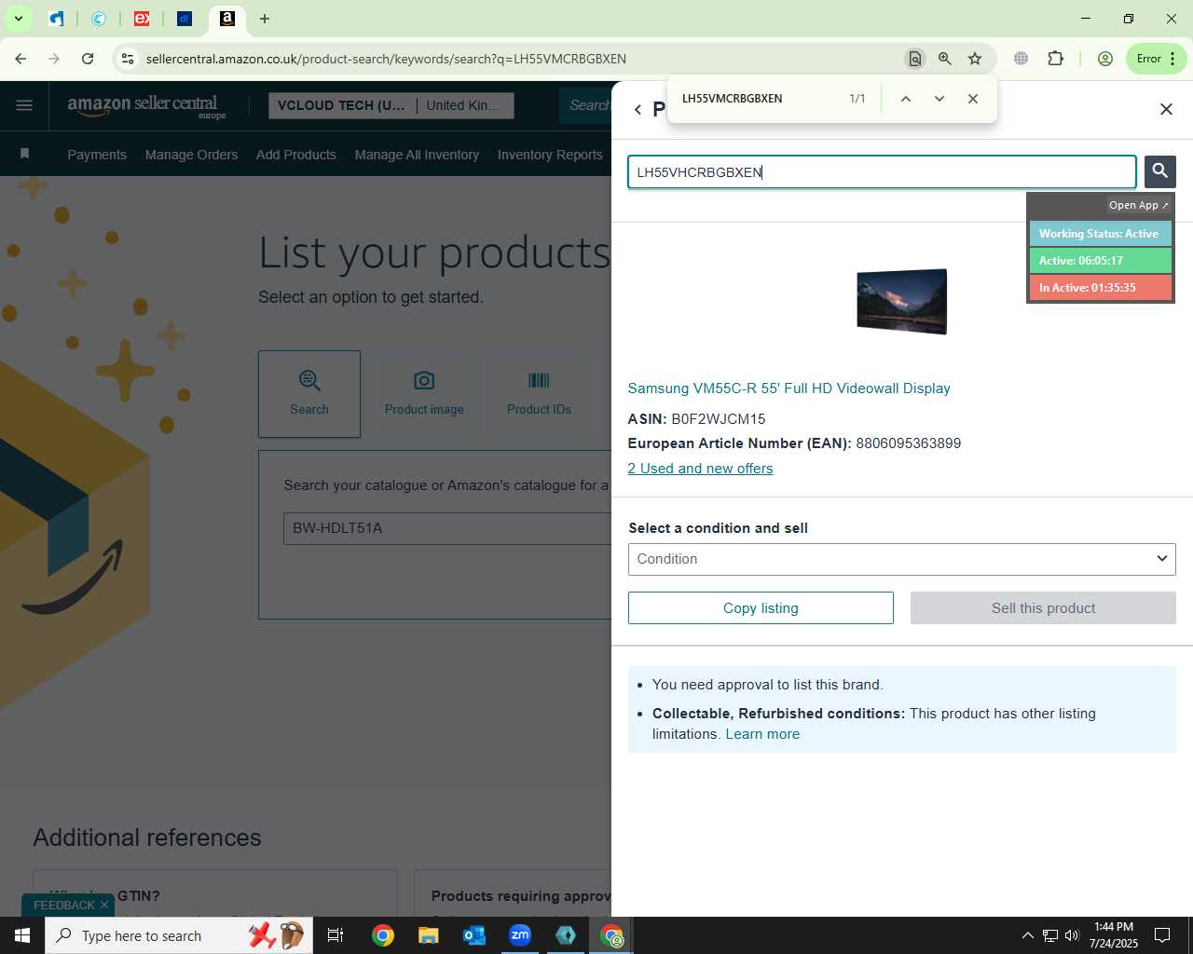
Task: Open a new browser tab
Action: [x=265, y=19]
